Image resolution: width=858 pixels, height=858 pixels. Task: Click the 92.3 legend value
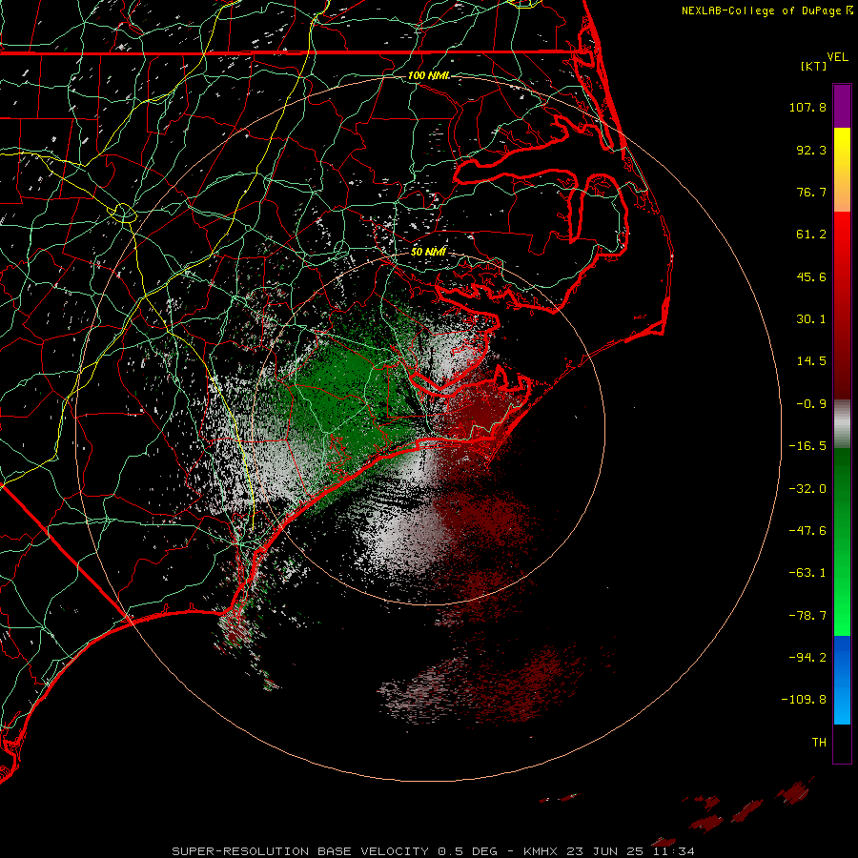coord(811,150)
